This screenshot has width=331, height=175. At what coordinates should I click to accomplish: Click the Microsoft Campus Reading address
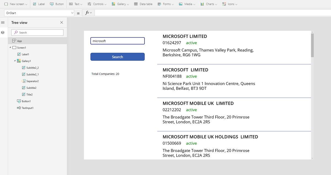208,52
